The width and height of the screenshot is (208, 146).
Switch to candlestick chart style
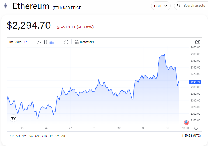46,42
